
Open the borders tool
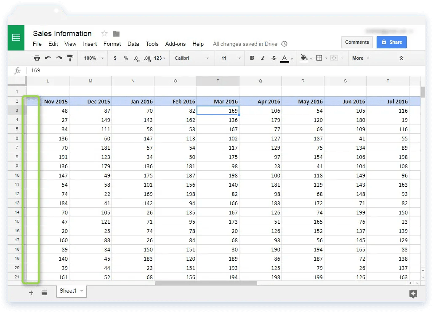(x=319, y=58)
